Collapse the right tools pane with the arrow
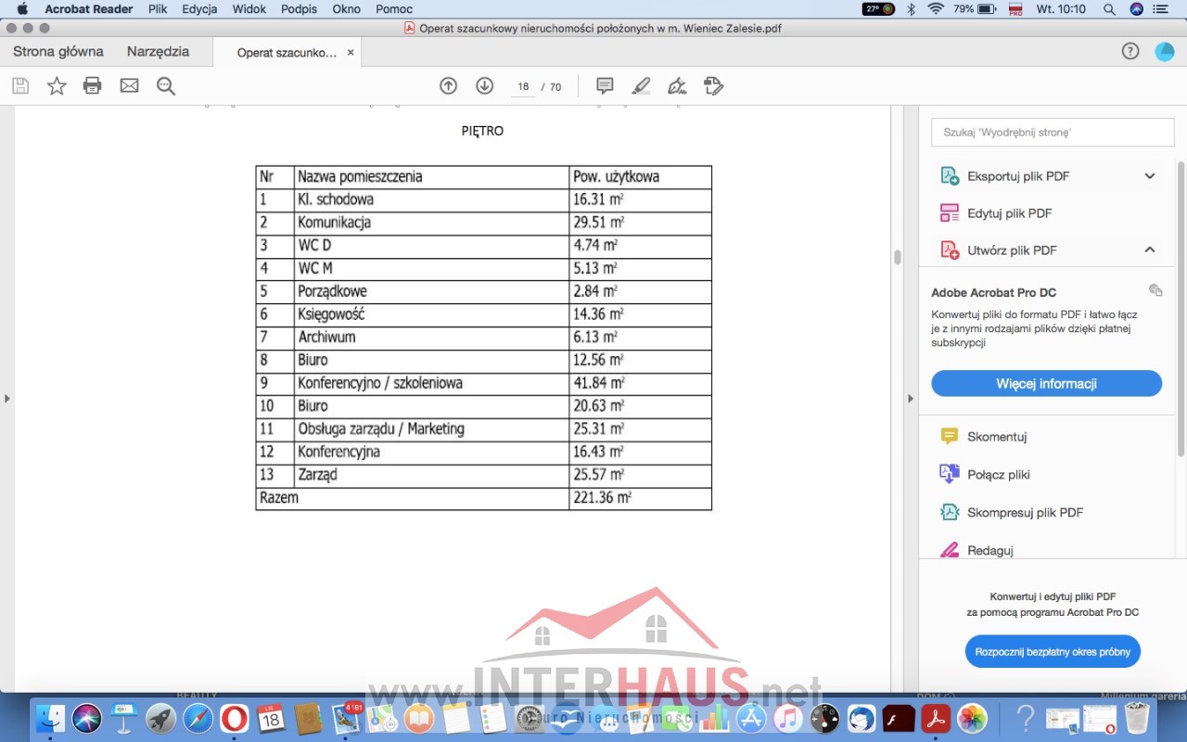 click(910, 399)
